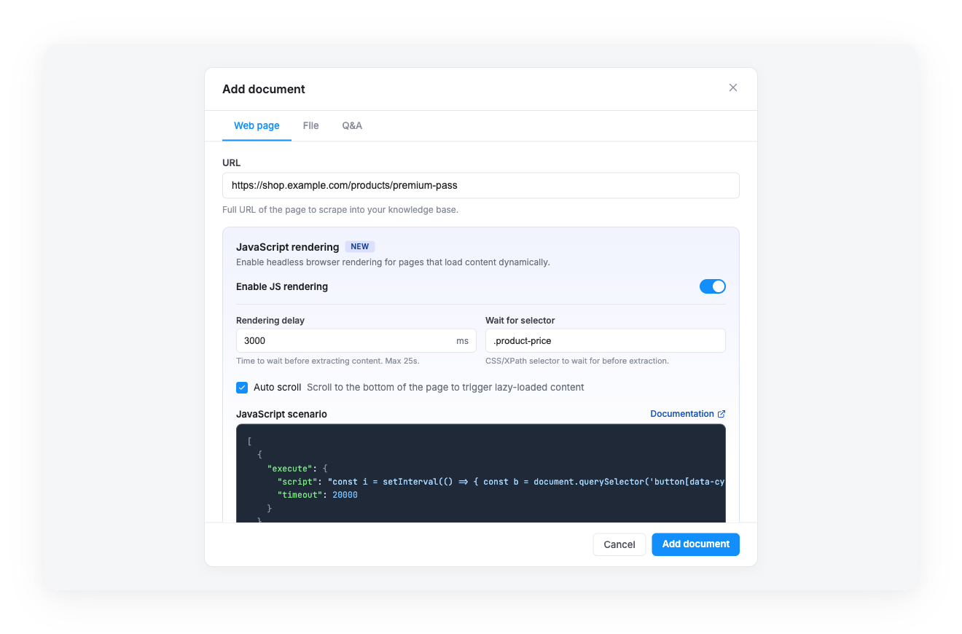The height and width of the screenshot is (634, 962).
Task: Close the Add document dialog
Action: tap(733, 87)
